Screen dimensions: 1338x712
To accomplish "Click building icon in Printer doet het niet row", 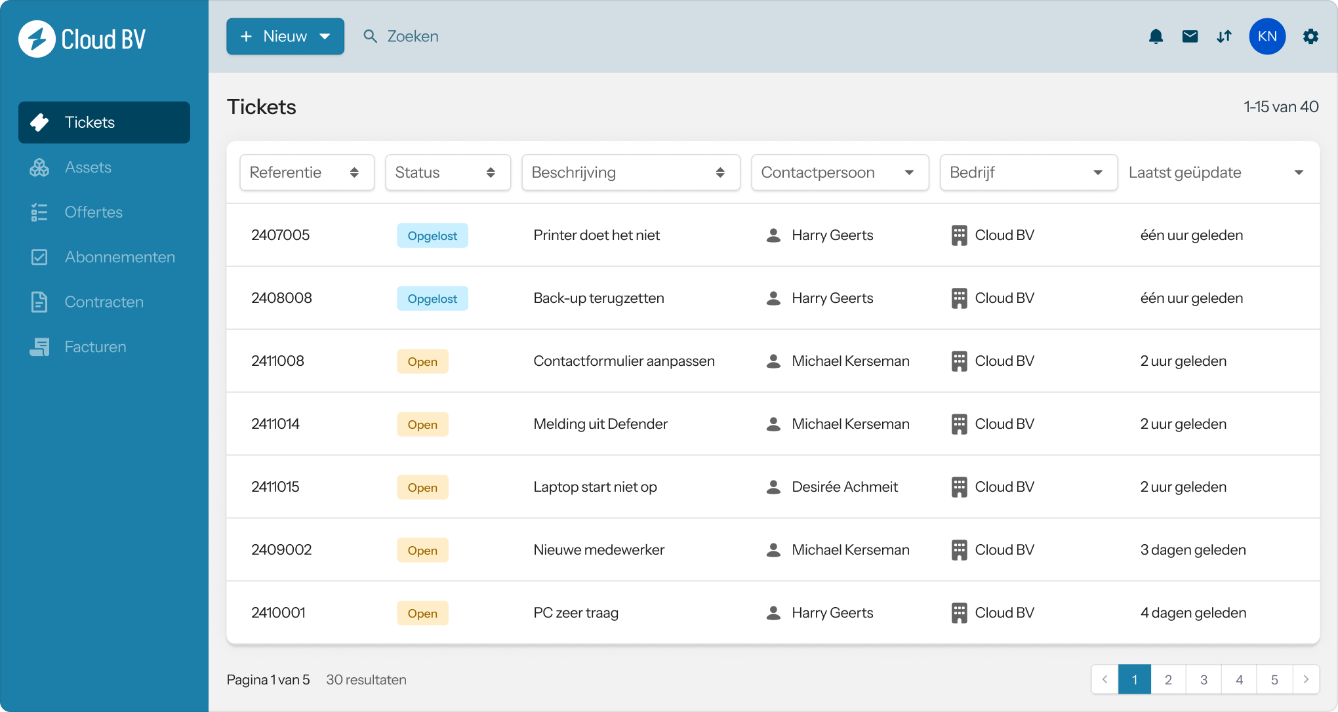I will point(959,235).
